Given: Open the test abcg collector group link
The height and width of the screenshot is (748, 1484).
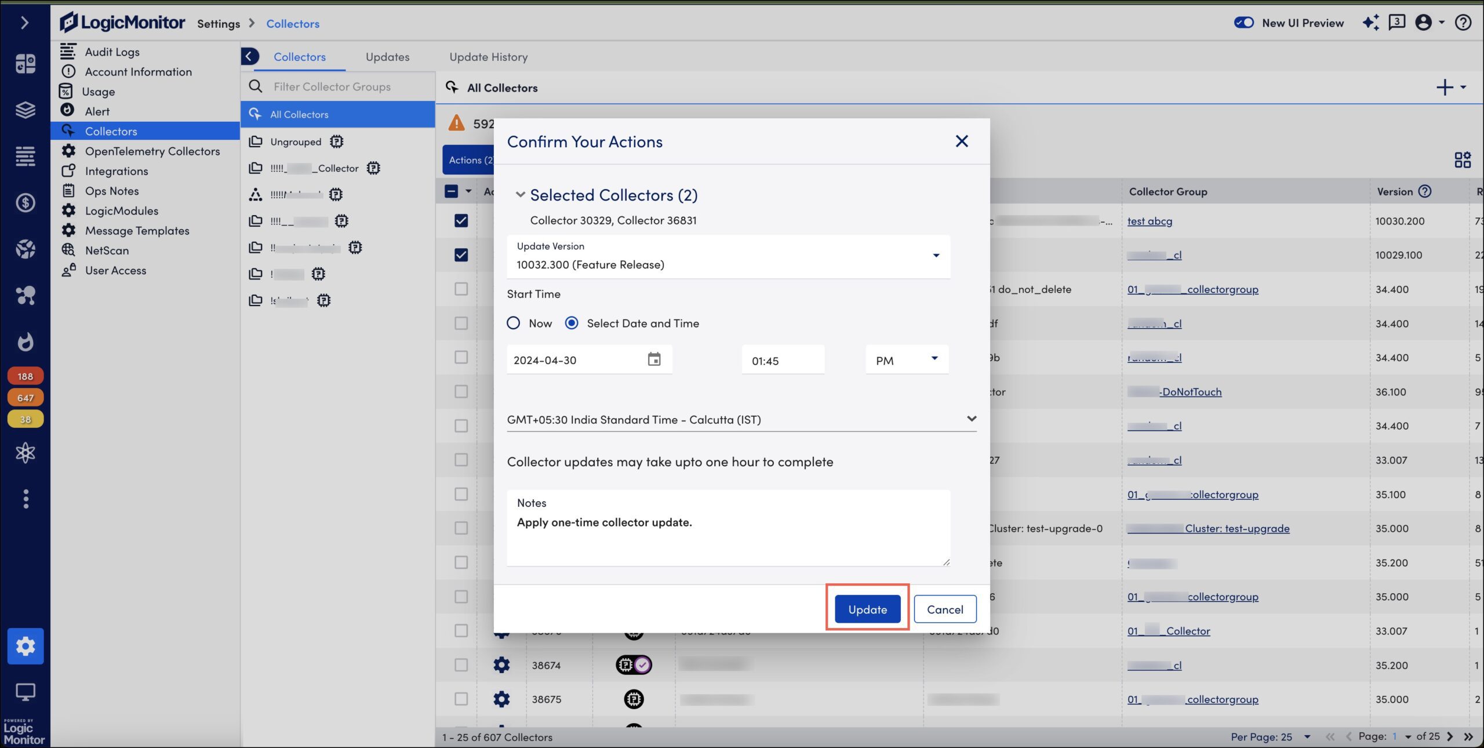Looking at the screenshot, I should [1150, 221].
